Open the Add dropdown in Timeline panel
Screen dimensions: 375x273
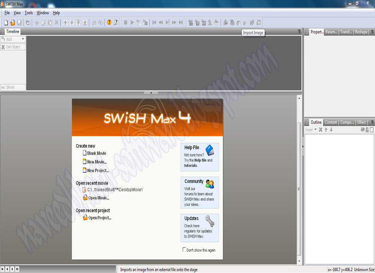coord(13,39)
